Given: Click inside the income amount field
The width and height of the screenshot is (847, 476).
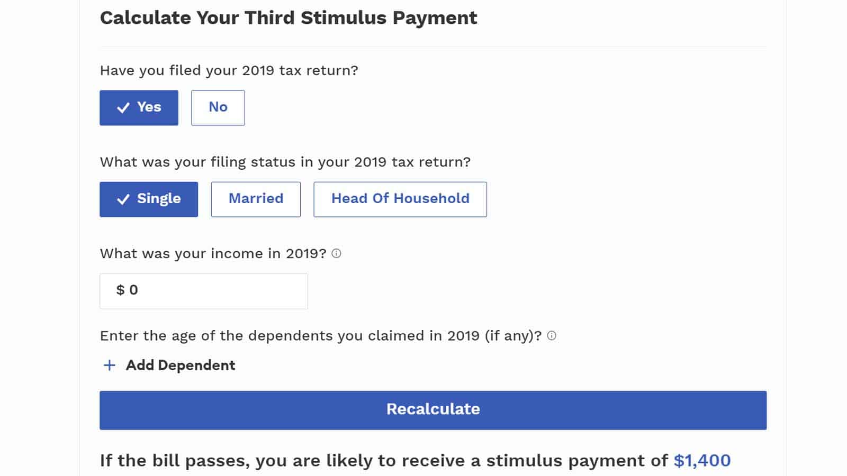Looking at the screenshot, I should (204, 290).
